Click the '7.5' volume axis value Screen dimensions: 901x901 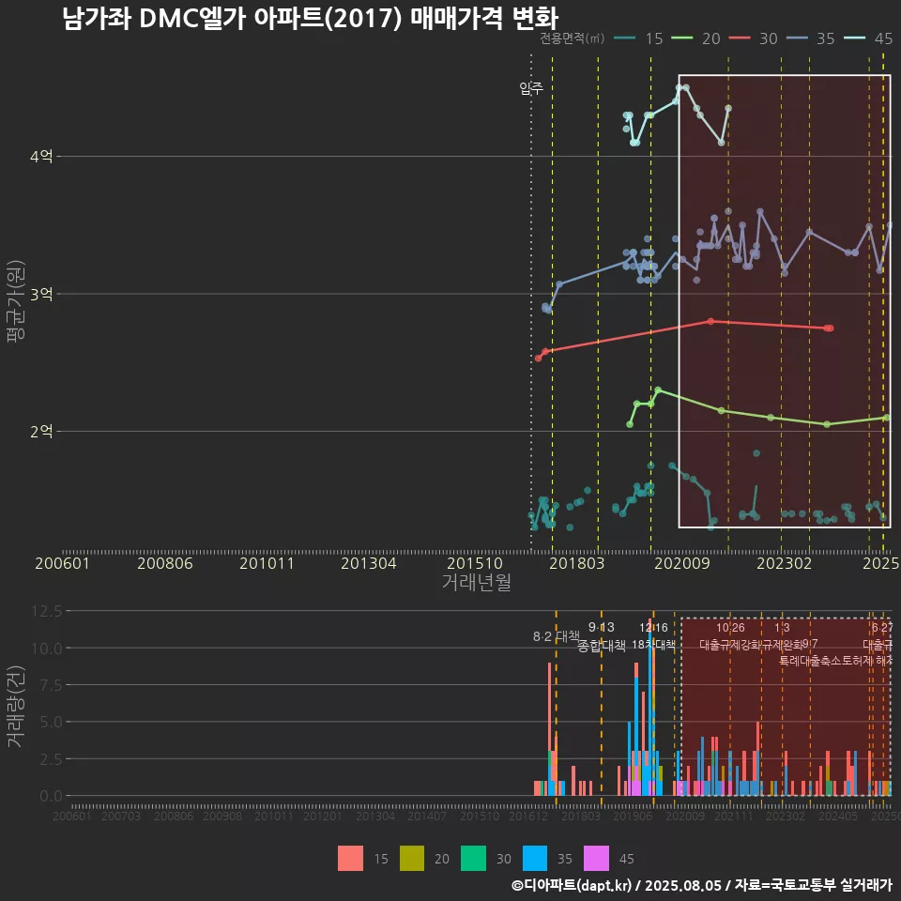click(52, 685)
